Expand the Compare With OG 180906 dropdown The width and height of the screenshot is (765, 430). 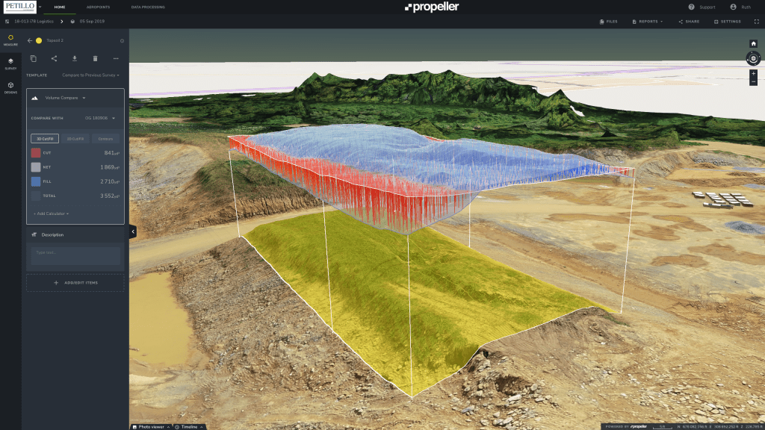tap(99, 117)
